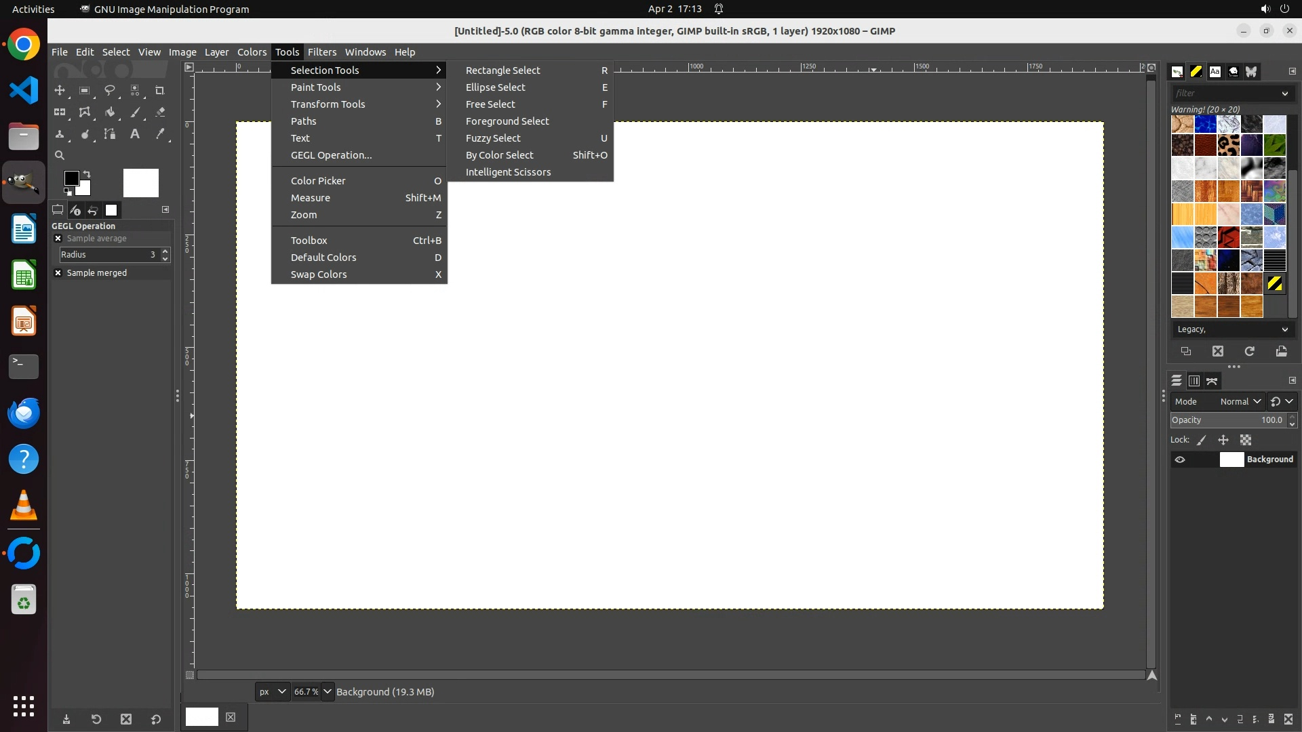
Task: Expand the Legacy pattern tag dropdown
Action: [x=1284, y=329]
